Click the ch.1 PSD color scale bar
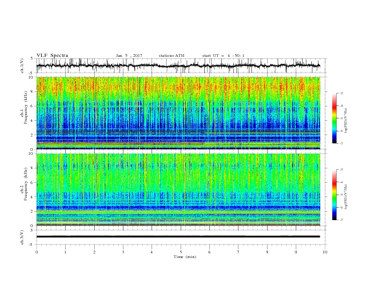Screen dimensions: 366x283 (334, 118)
